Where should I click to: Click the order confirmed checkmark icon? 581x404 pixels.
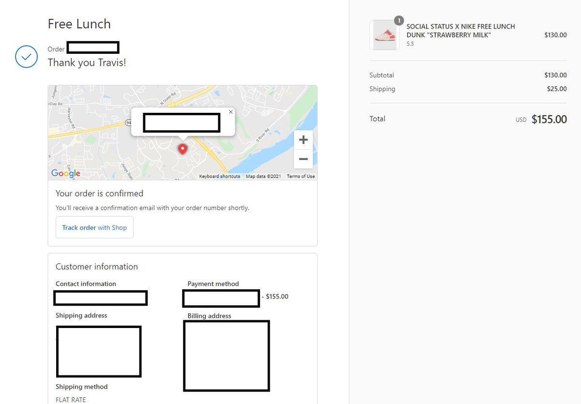tap(26, 56)
